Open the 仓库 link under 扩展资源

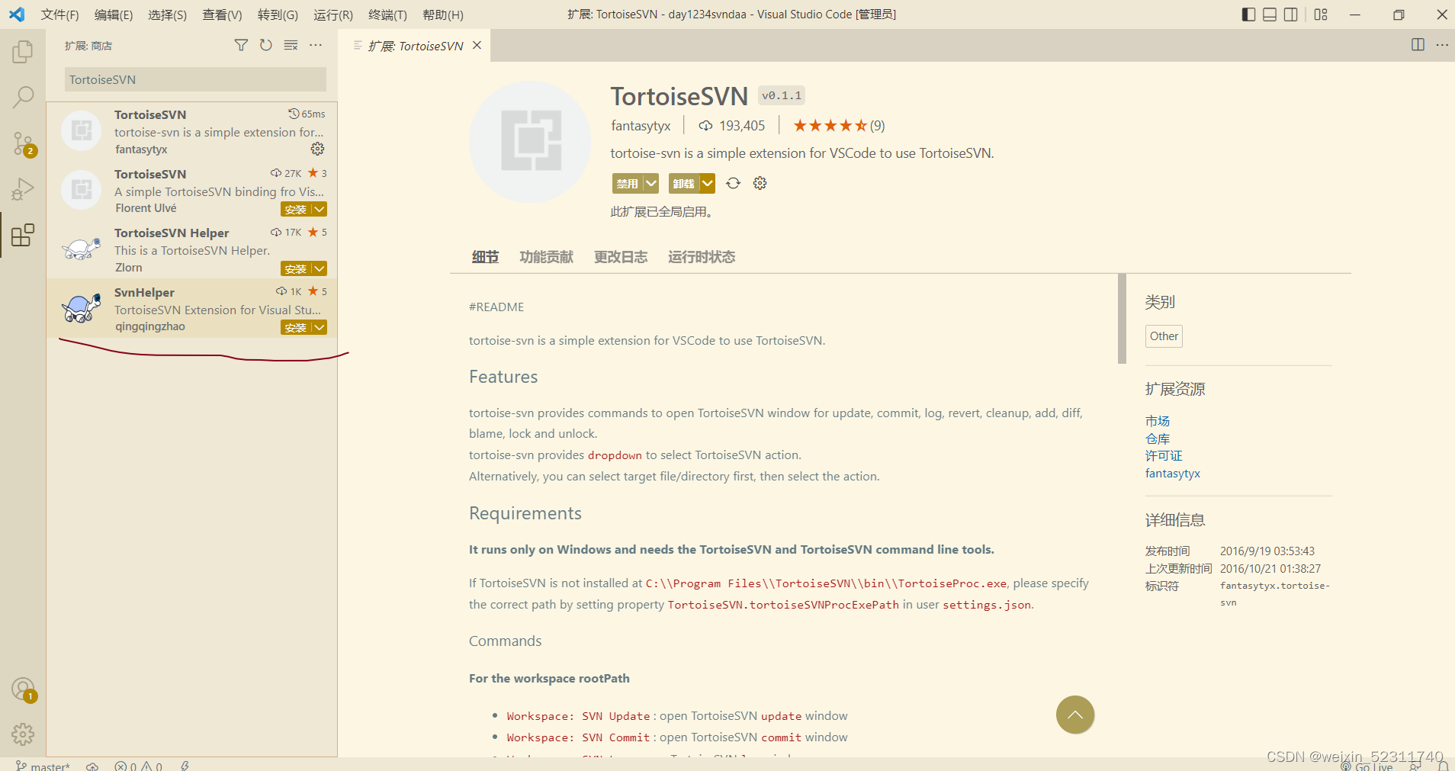[x=1158, y=439]
